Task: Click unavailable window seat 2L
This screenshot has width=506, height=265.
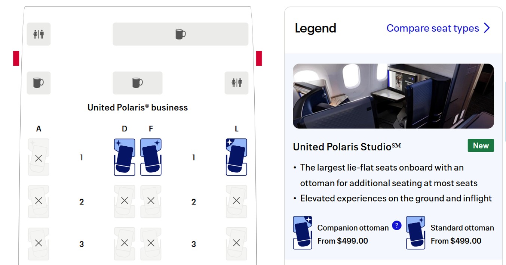Action: (236, 201)
